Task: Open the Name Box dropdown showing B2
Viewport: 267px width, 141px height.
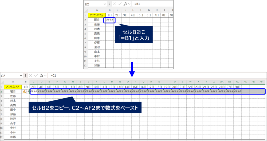Action: [x=105, y=4]
